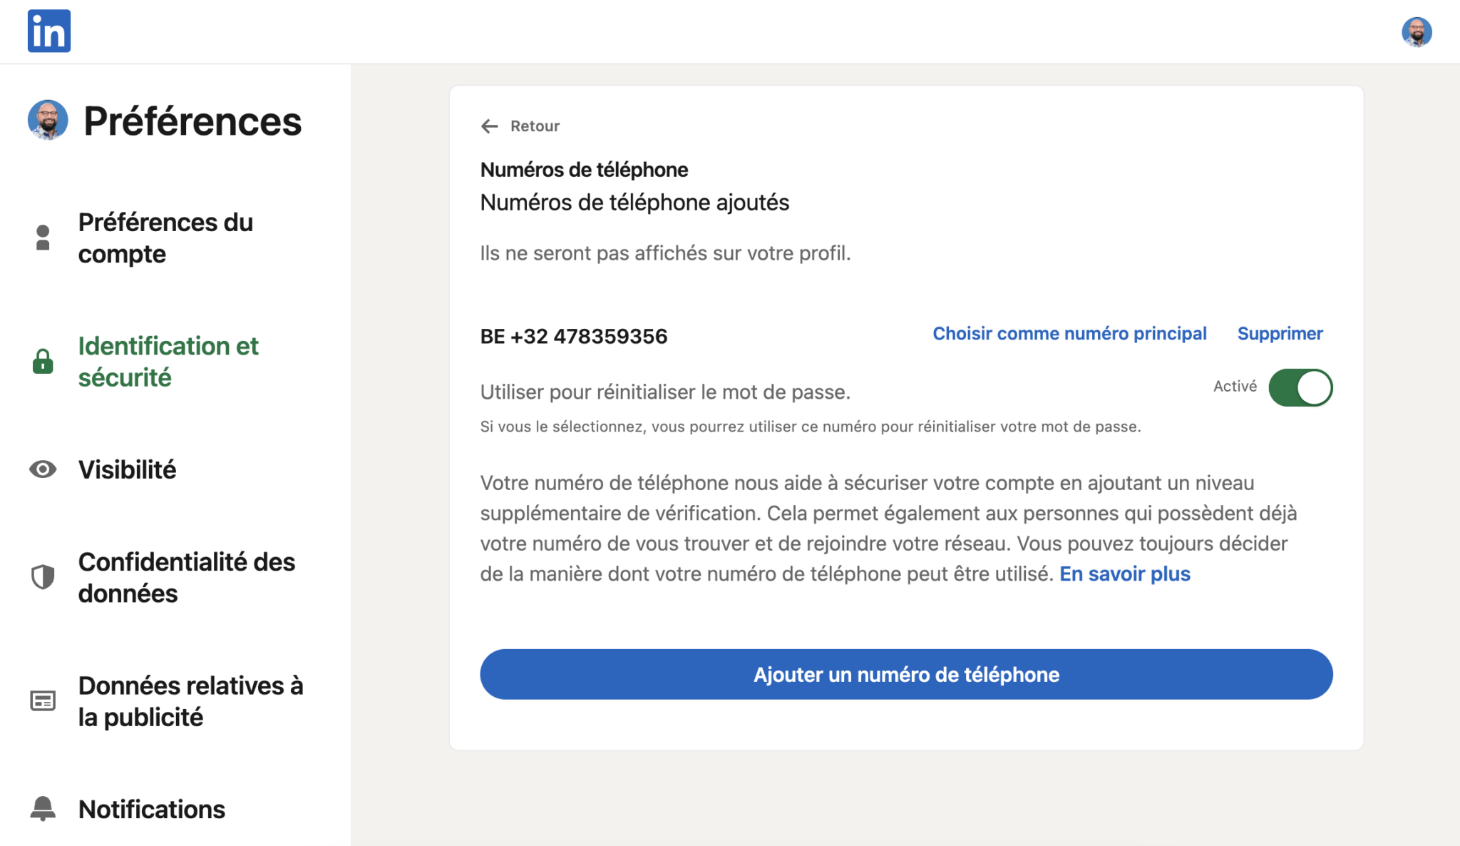Click the eye icon beside Visibilité
The image size is (1460, 846).
point(43,469)
